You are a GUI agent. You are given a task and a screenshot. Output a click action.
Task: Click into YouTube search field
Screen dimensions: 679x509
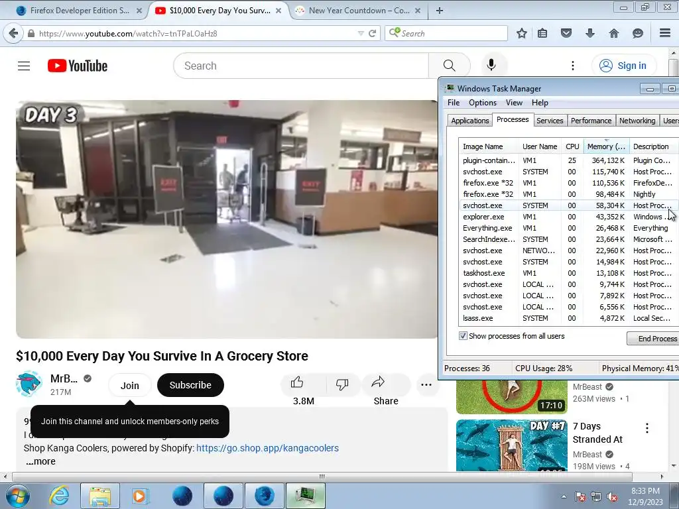[301, 66]
